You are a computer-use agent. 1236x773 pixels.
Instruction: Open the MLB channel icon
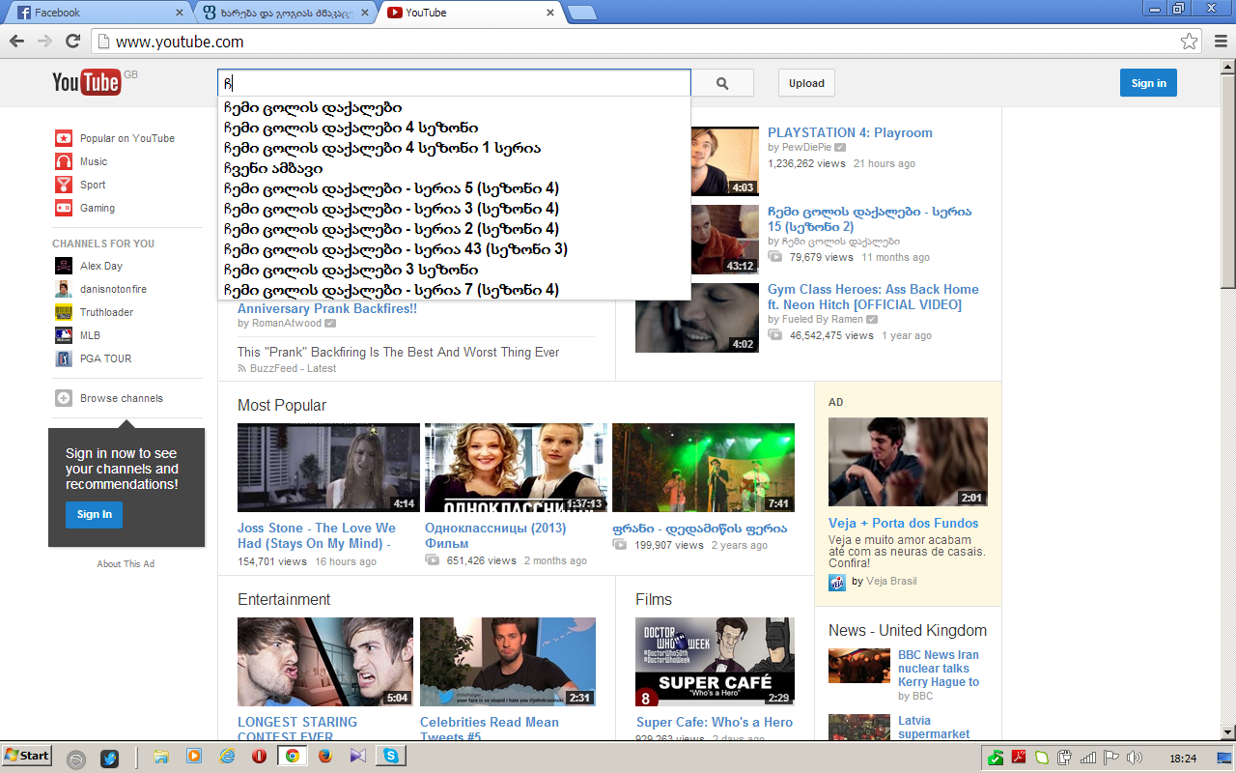coord(64,335)
